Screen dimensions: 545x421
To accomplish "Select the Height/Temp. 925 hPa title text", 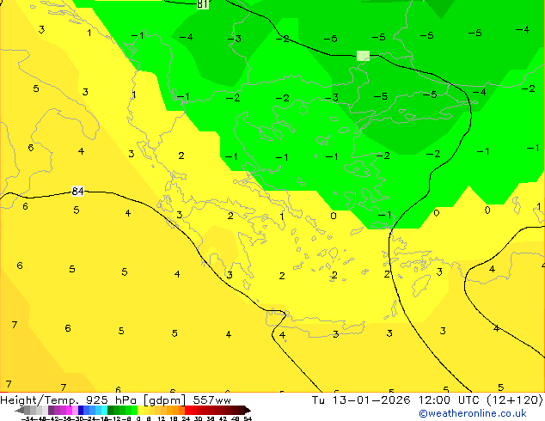I will tap(68, 400).
